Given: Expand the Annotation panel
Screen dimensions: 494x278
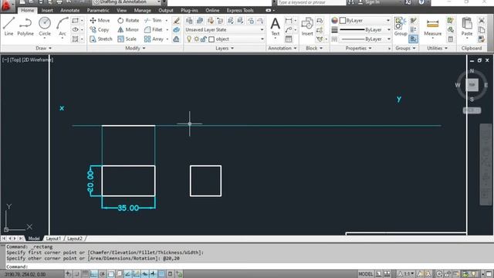Looking at the screenshot, I should (x=282, y=48).
